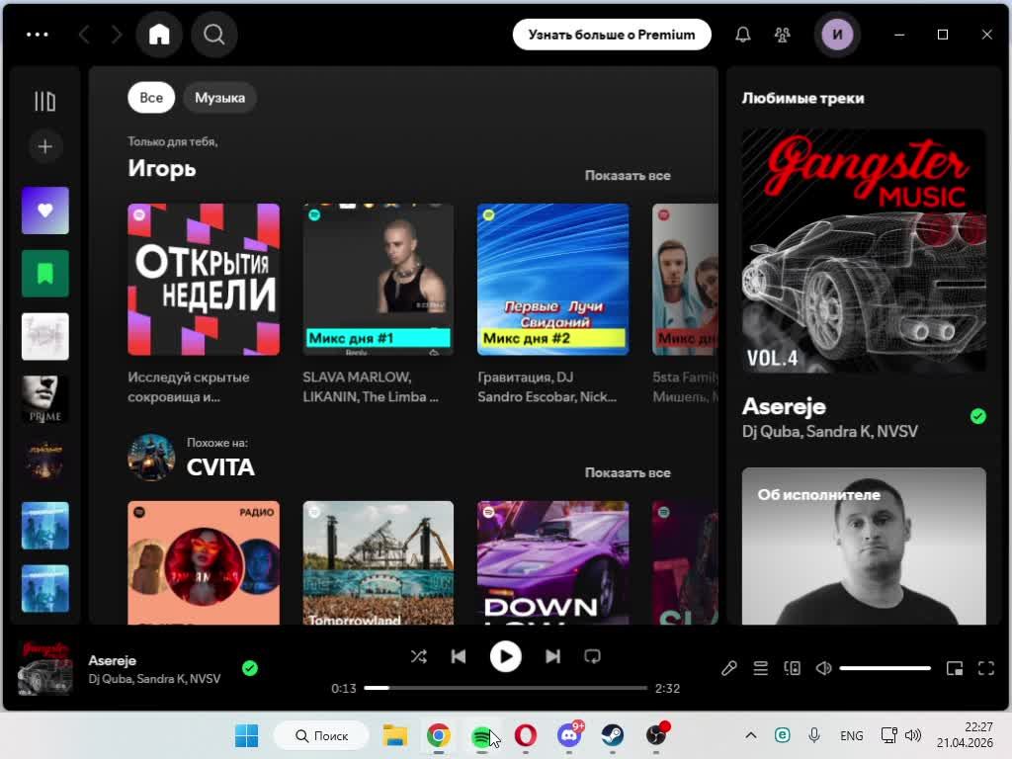1012x759 pixels.
Task: Open notifications bell icon
Action: [x=743, y=35]
